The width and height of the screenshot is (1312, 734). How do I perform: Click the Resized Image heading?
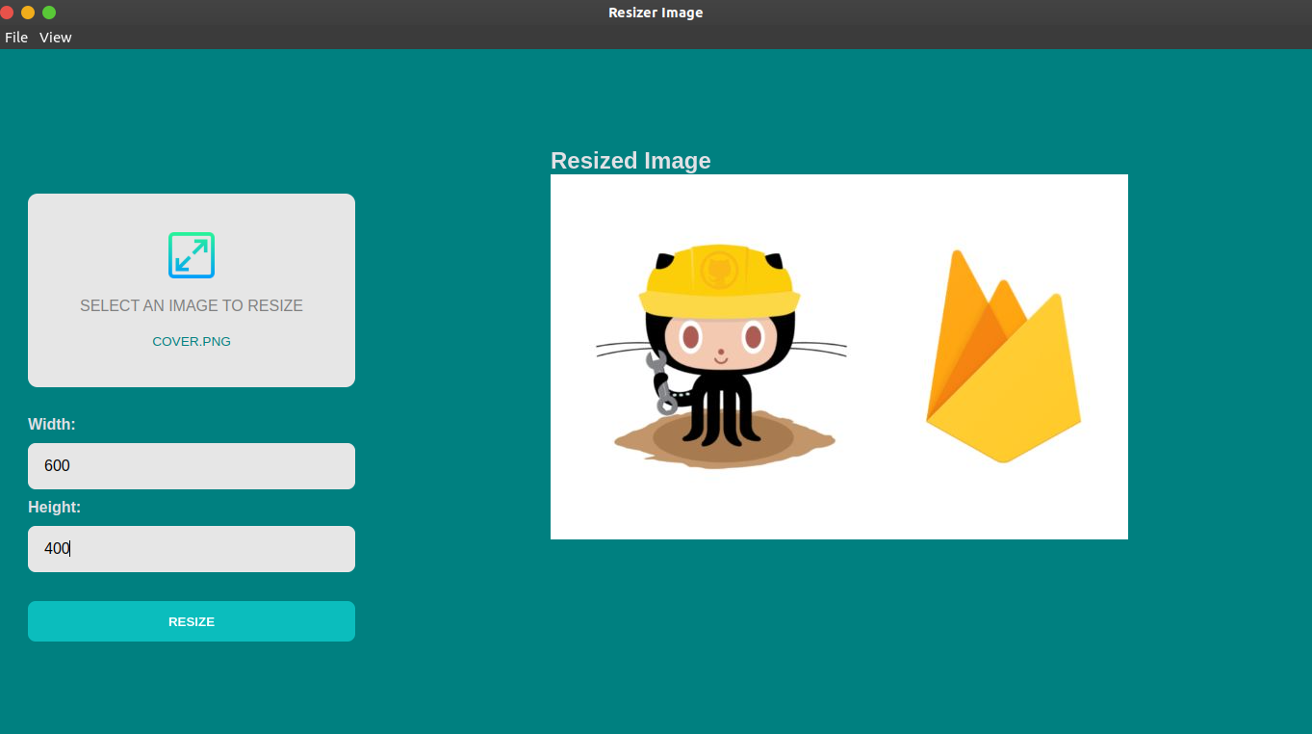[x=630, y=161]
